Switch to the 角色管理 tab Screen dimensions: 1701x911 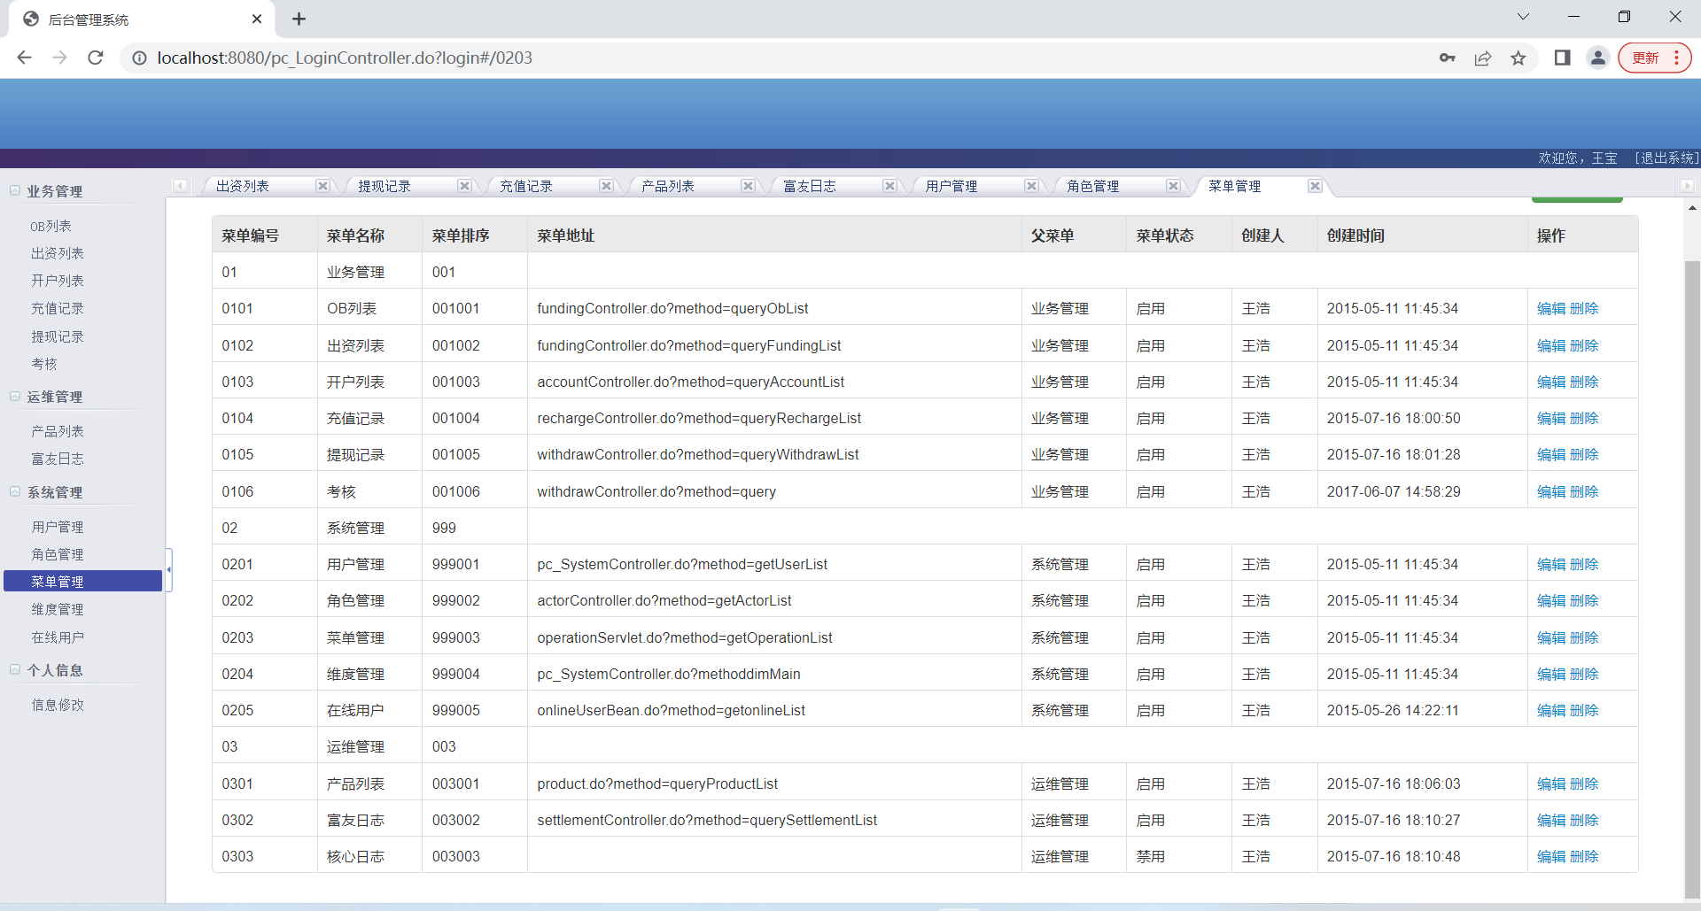(1093, 186)
